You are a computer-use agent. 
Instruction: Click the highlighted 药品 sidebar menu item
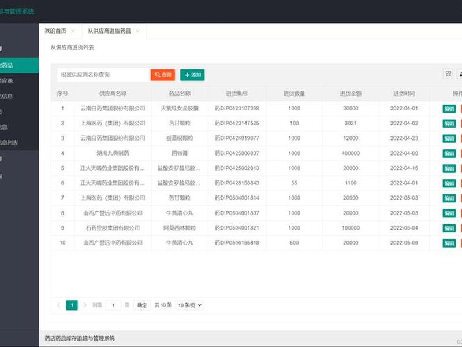(19, 65)
